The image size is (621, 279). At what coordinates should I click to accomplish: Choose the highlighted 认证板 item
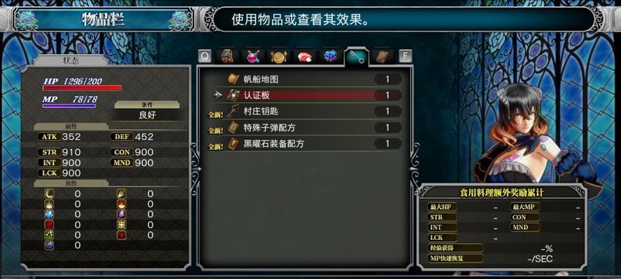[x=304, y=96]
